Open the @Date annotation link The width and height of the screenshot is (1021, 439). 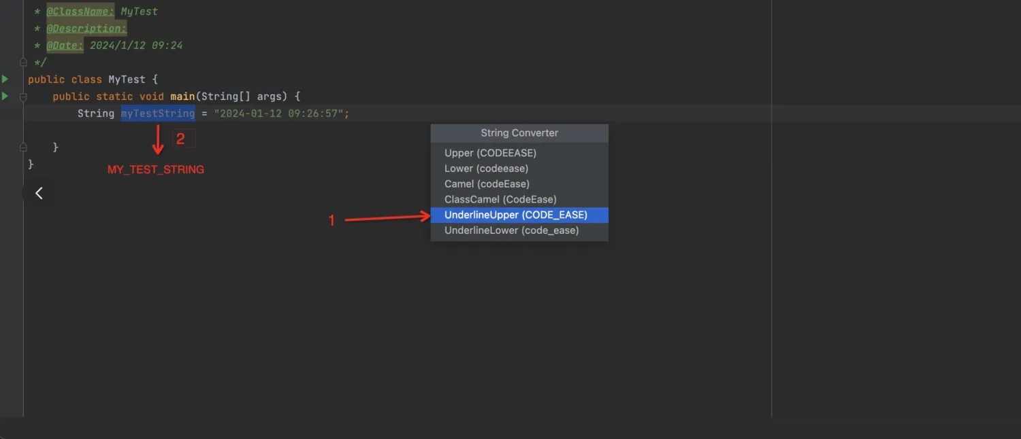(65, 45)
